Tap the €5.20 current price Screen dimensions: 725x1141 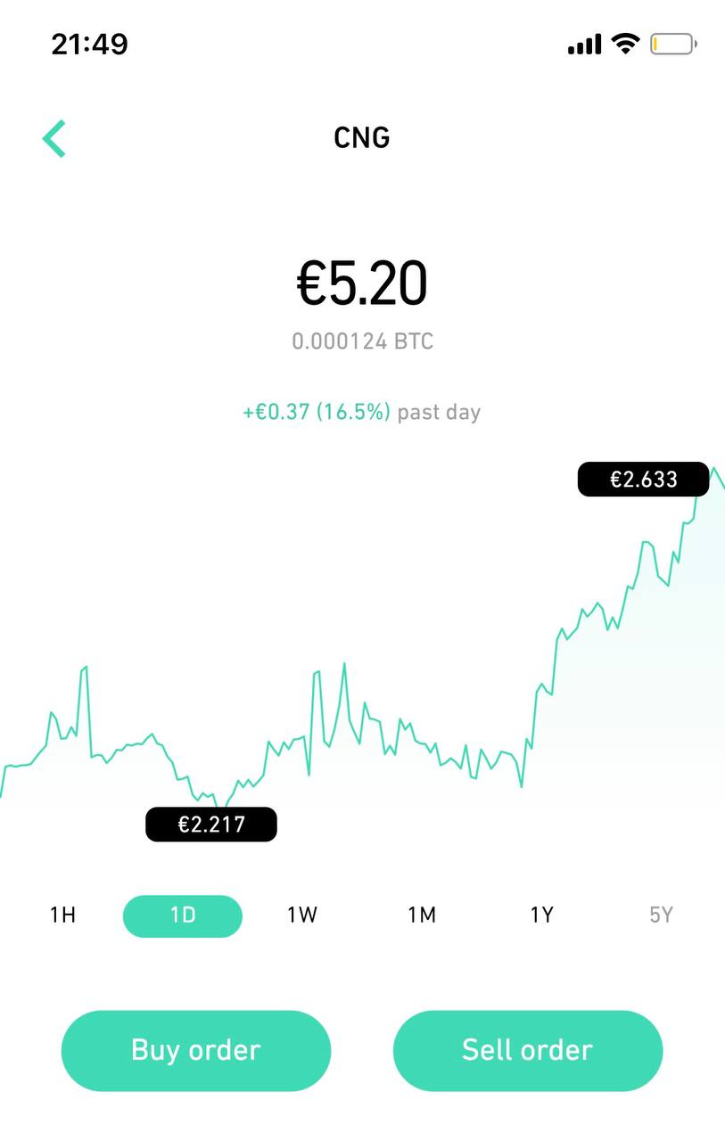[x=362, y=283]
